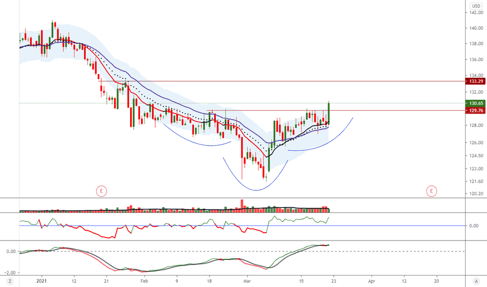Click the 15 date axis label

pos(301,281)
